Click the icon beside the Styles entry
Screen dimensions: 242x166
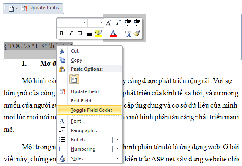62,158
